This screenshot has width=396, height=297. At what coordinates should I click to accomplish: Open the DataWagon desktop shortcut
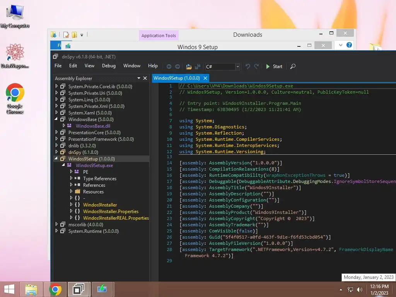coord(15,56)
